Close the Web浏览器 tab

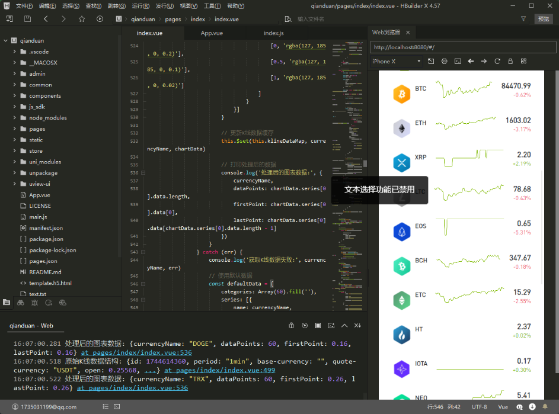coord(408,33)
